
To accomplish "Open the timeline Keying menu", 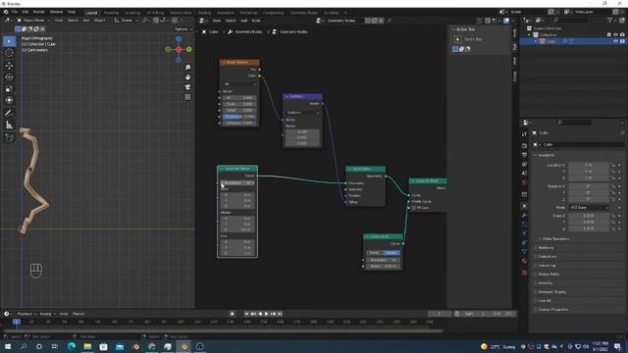I will [47, 314].
